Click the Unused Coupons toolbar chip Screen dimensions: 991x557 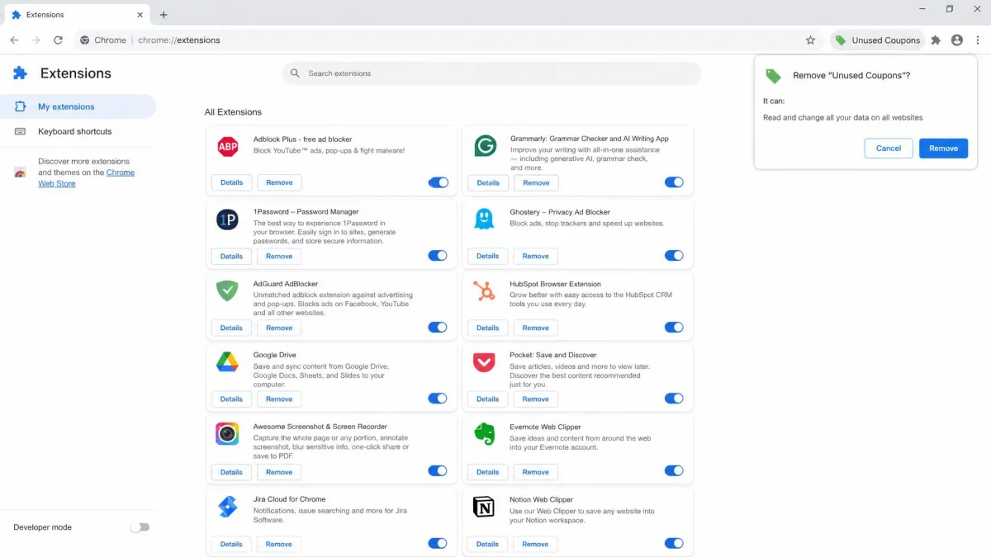pyautogui.click(x=877, y=40)
